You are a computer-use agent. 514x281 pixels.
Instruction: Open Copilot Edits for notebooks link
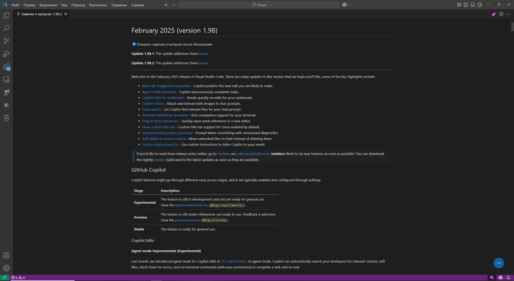point(163,98)
